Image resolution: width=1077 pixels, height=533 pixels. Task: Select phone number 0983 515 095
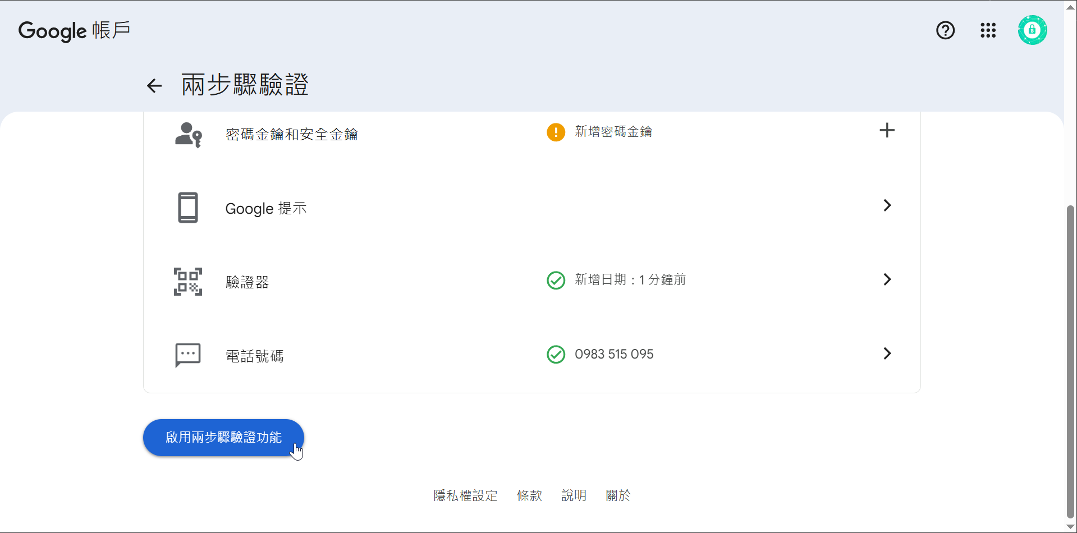614,355
